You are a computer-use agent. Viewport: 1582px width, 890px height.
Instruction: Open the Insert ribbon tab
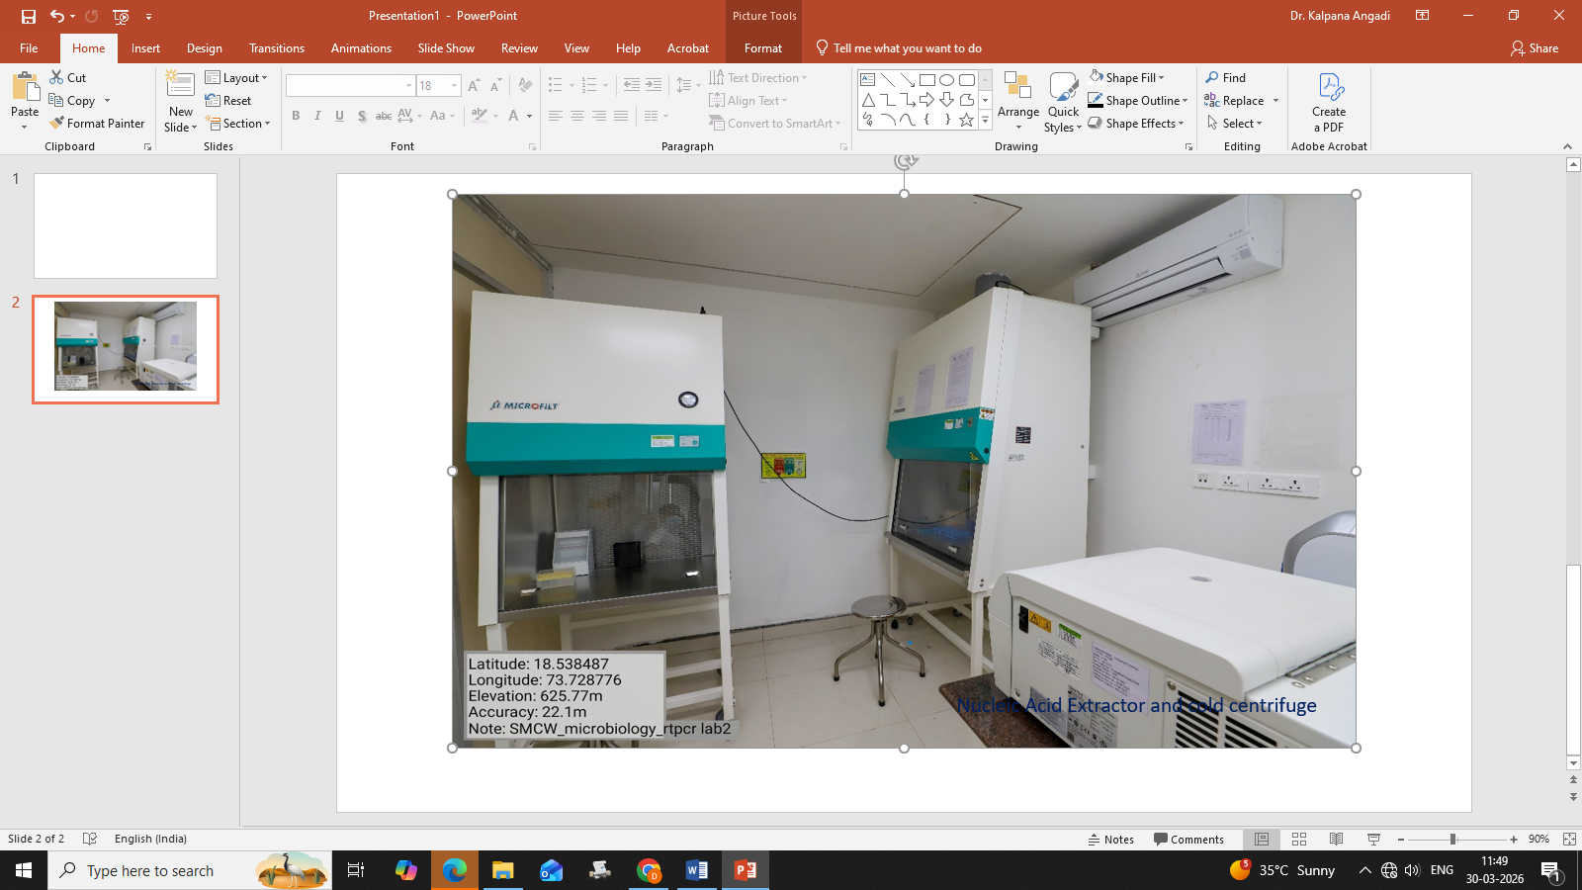pos(145,48)
